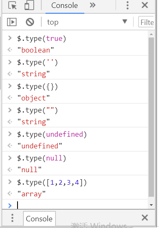
Task: Open the Console tab at top
Action: click(65, 5)
